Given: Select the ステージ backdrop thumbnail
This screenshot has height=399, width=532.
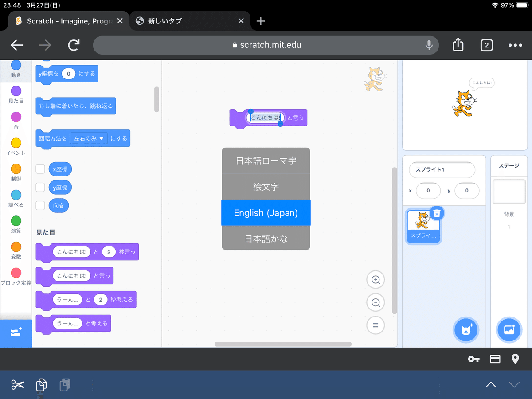Looking at the screenshot, I should click(509, 192).
